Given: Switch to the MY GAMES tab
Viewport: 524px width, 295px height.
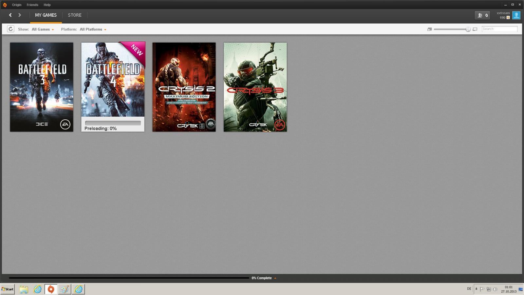Looking at the screenshot, I should point(46,15).
